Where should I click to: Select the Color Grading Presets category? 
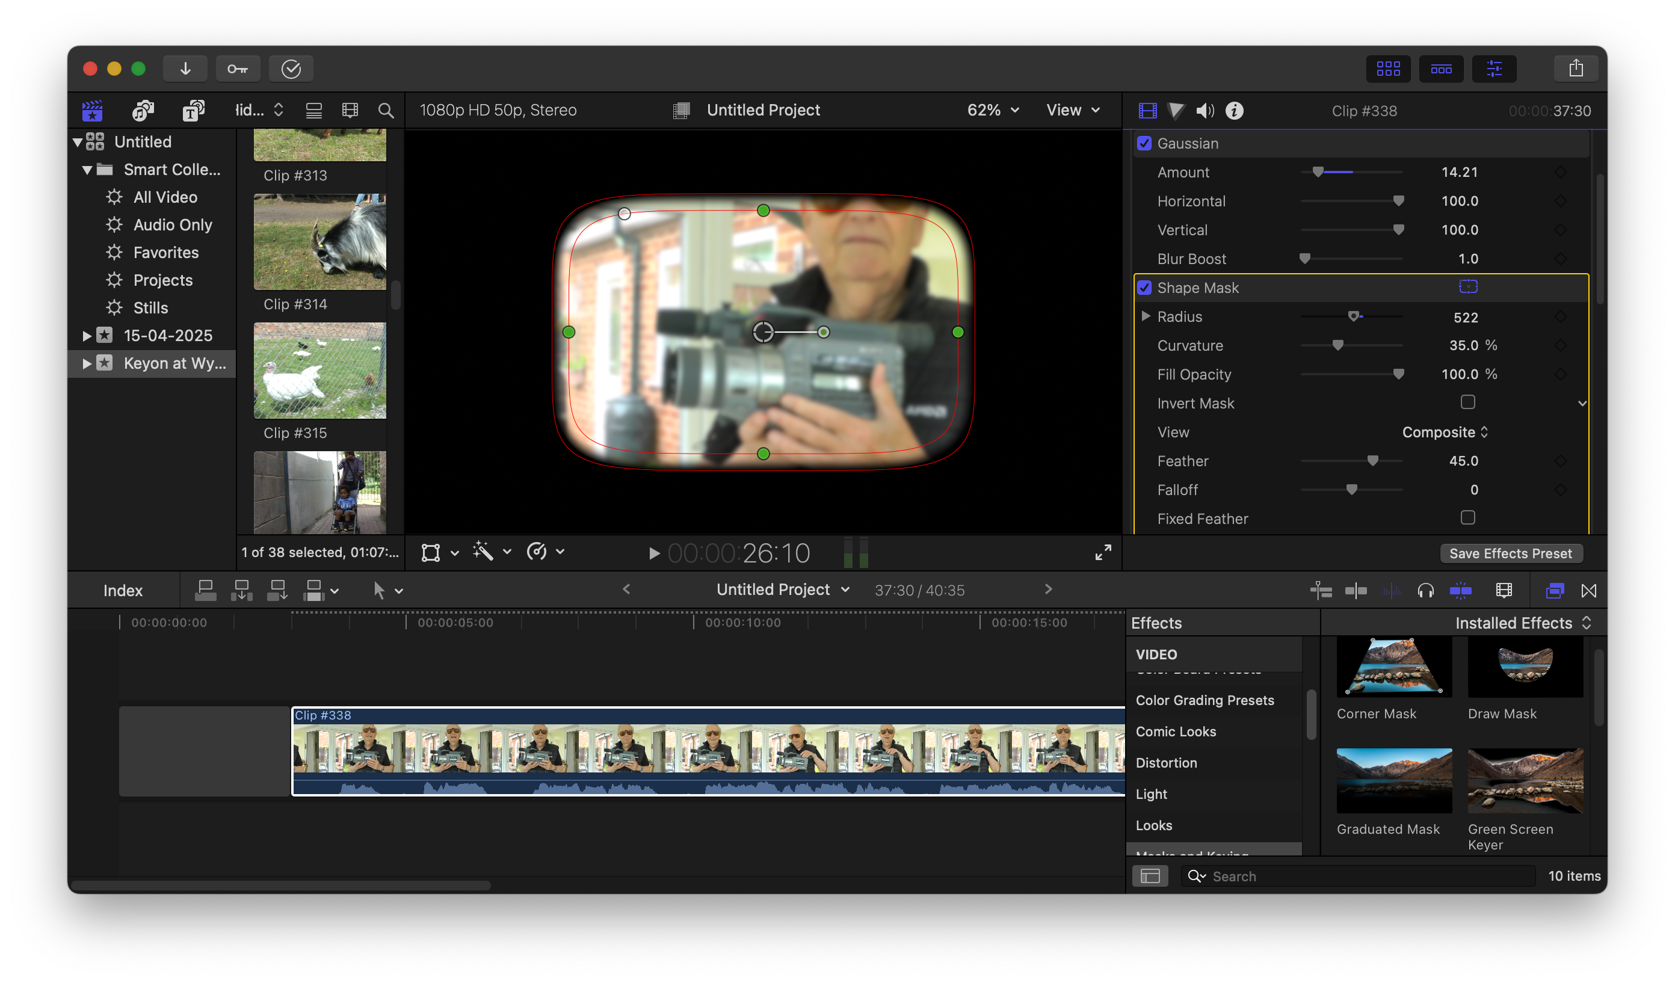click(1205, 700)
